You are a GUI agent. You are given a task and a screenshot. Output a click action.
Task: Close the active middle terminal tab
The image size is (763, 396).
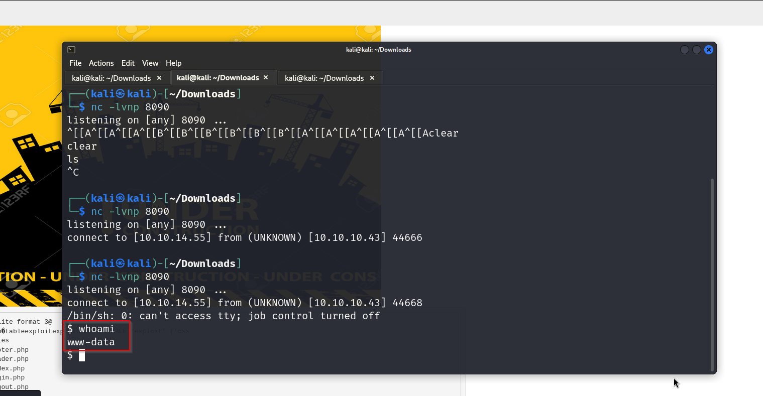(266, 77)
